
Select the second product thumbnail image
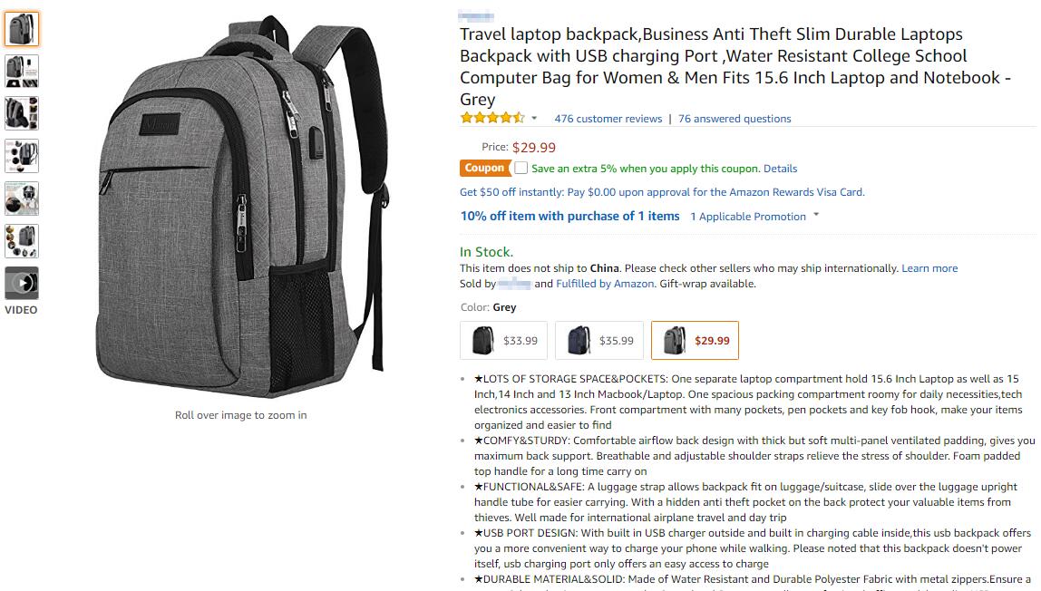[x=21, y=71]
